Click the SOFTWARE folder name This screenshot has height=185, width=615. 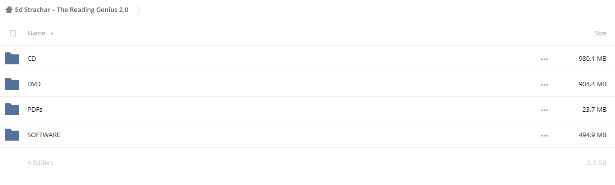coord(44,135)
